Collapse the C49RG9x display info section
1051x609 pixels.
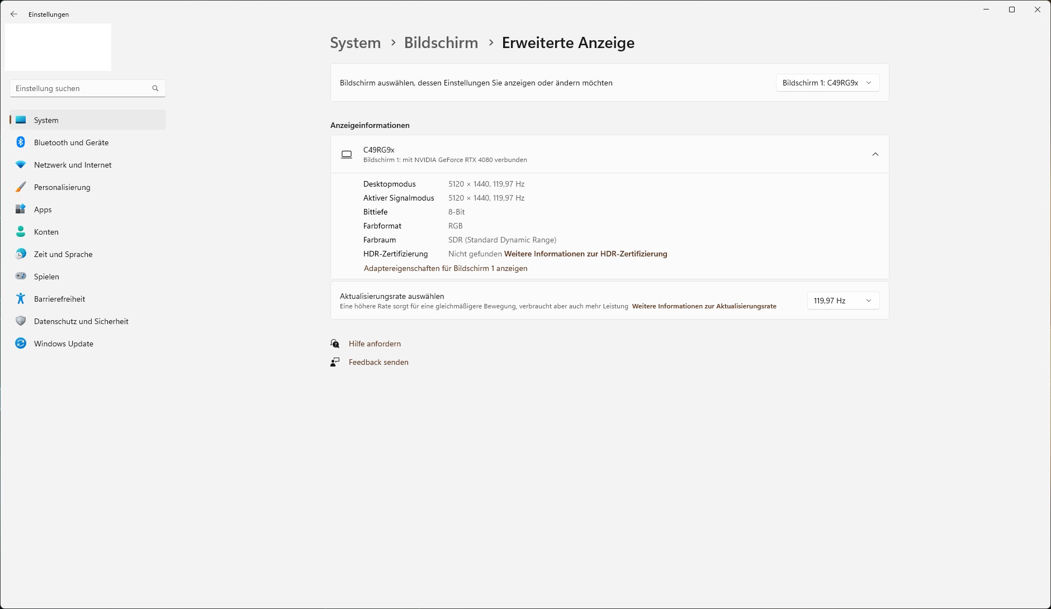[x=875, y=154]
